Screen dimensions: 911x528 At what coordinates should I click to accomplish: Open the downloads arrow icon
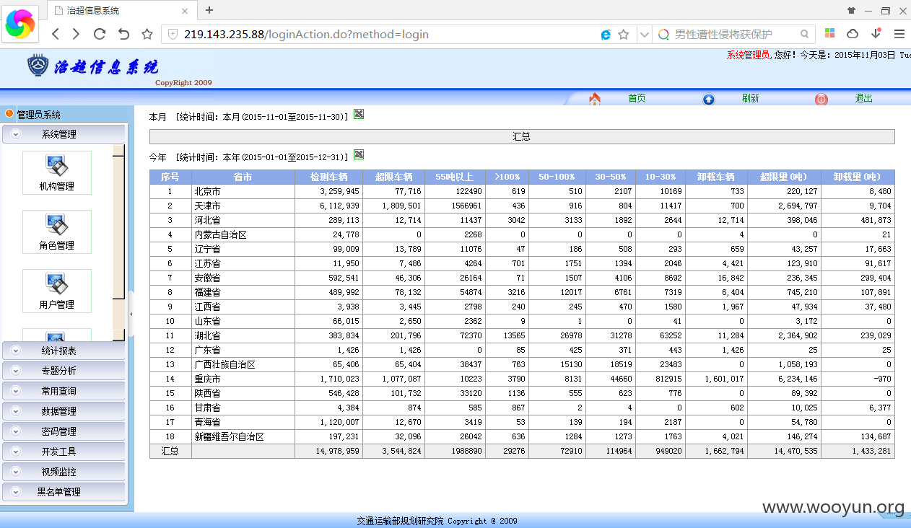(x=876, y=33)
